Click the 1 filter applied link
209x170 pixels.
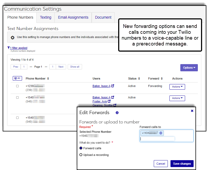(19, 48)
